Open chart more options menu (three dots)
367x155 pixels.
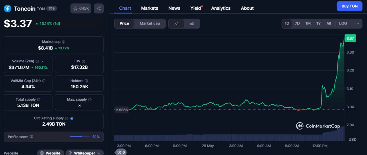pos(357,23)
